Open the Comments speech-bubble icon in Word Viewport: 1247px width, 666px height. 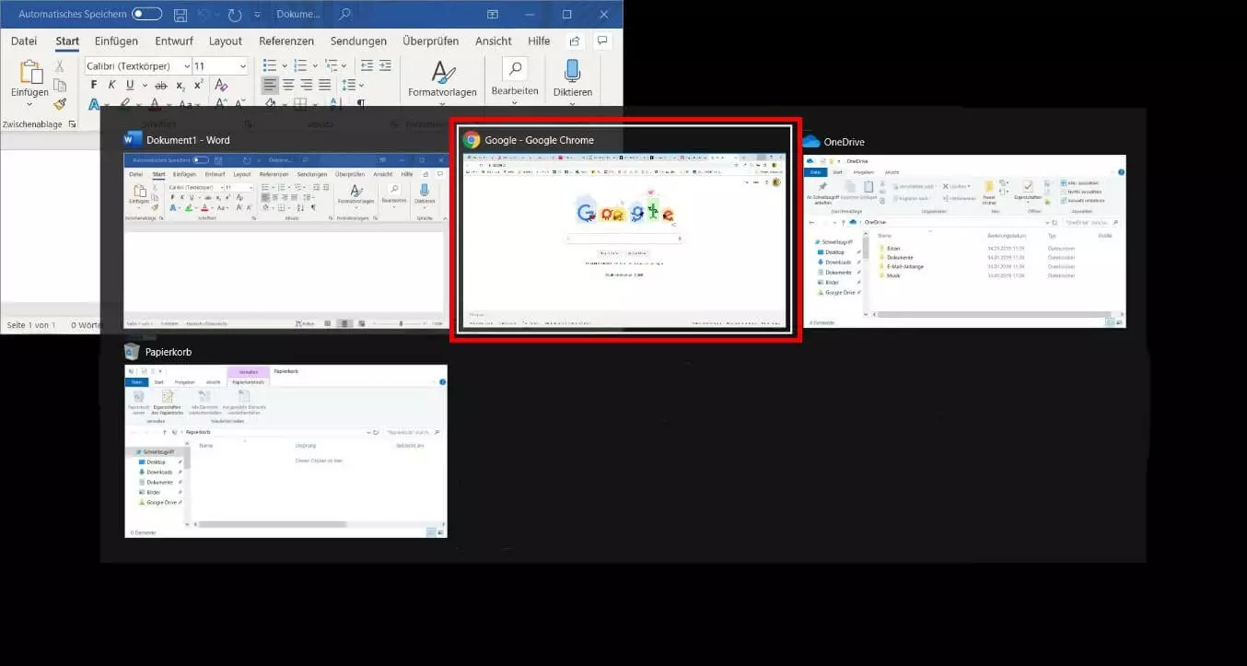602,41
